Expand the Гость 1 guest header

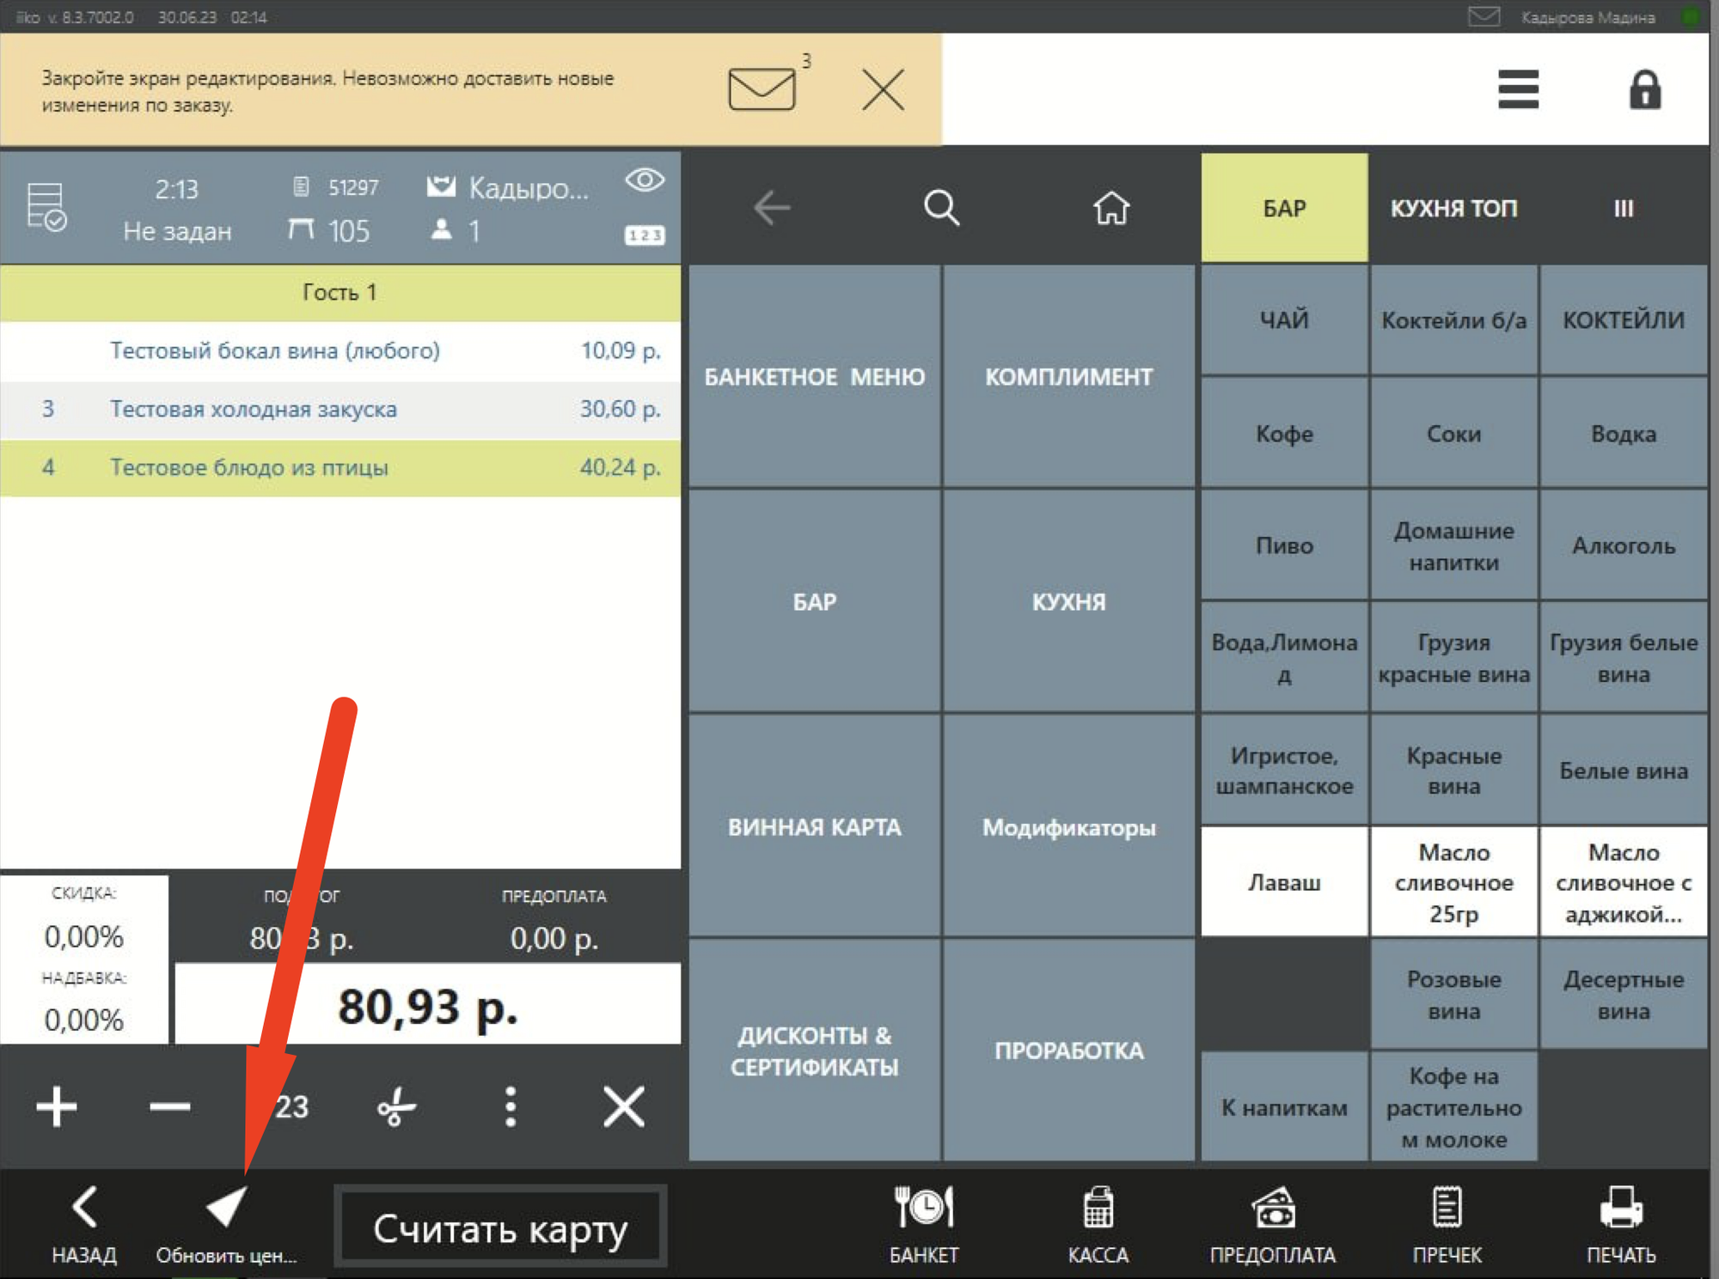[340, 292]
